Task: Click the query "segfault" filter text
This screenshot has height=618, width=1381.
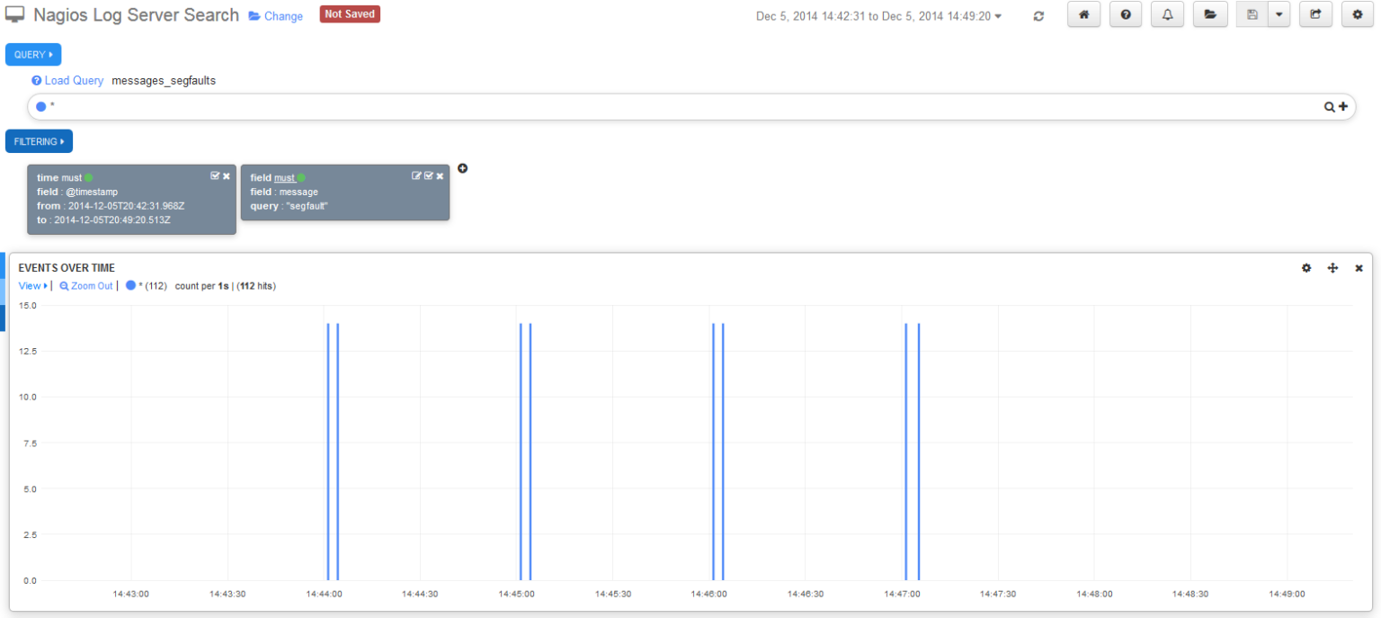Action: pos(290,206)
